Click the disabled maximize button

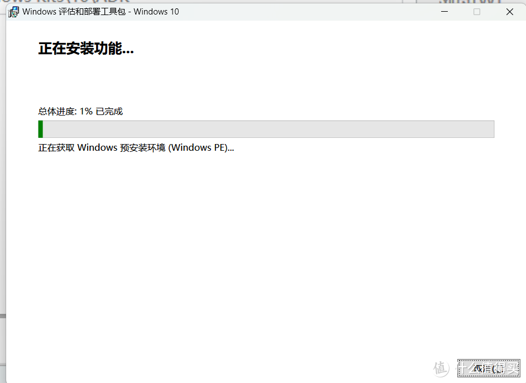[477, 12]
